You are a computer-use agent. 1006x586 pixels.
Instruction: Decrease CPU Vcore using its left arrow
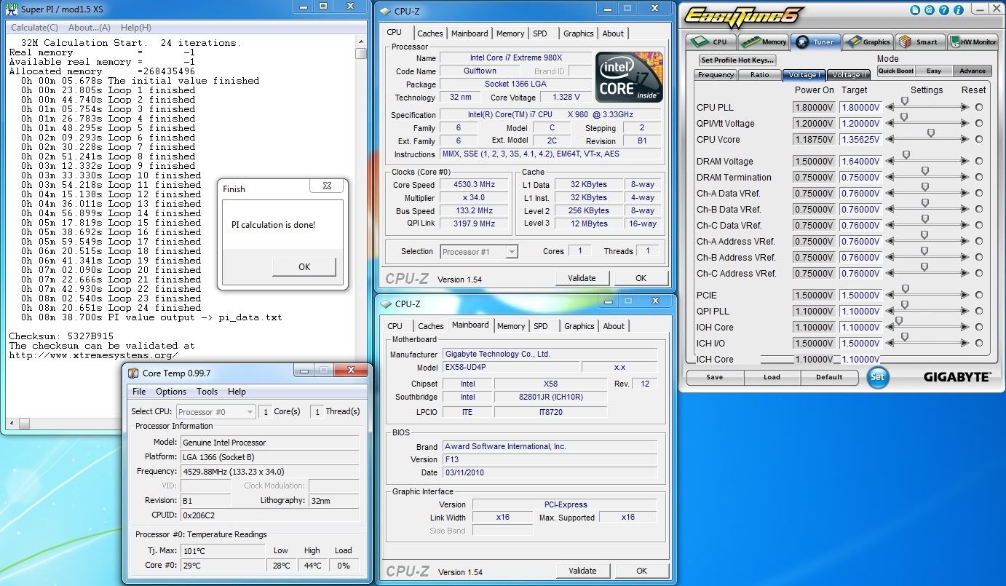891,140
